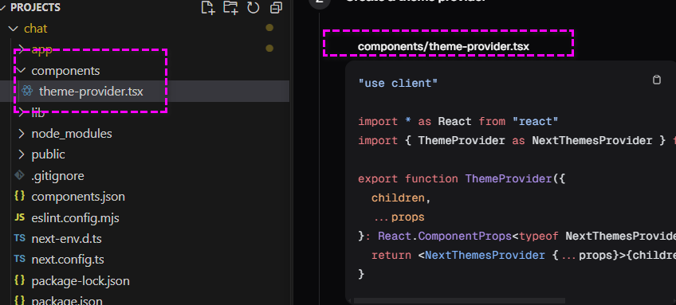Click the React icon beside theme-provider.tsx
The width and height of the screenshot is (676, 305).
[27, 91]
